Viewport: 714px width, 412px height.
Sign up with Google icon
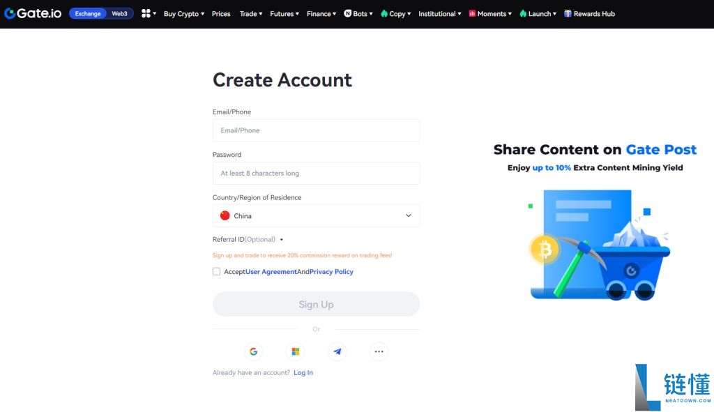click(x=254, y=351)
